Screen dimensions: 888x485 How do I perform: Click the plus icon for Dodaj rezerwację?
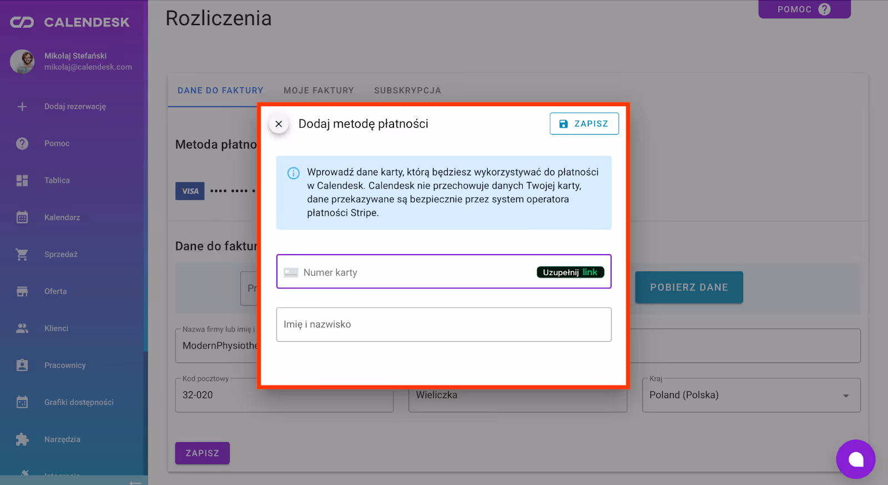tap(22, 107)
